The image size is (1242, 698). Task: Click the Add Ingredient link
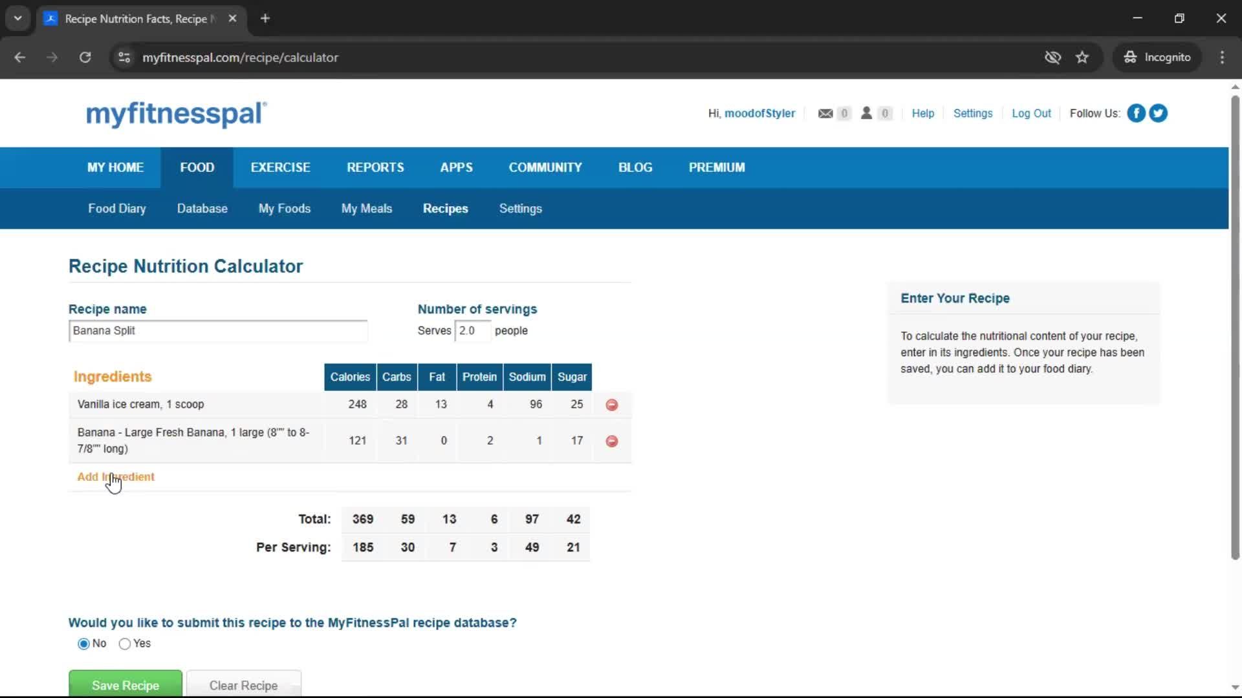pos(116,477)
